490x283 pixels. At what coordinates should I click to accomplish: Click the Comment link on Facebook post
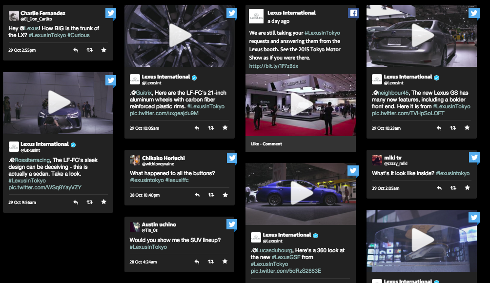[x=272, y=143]
